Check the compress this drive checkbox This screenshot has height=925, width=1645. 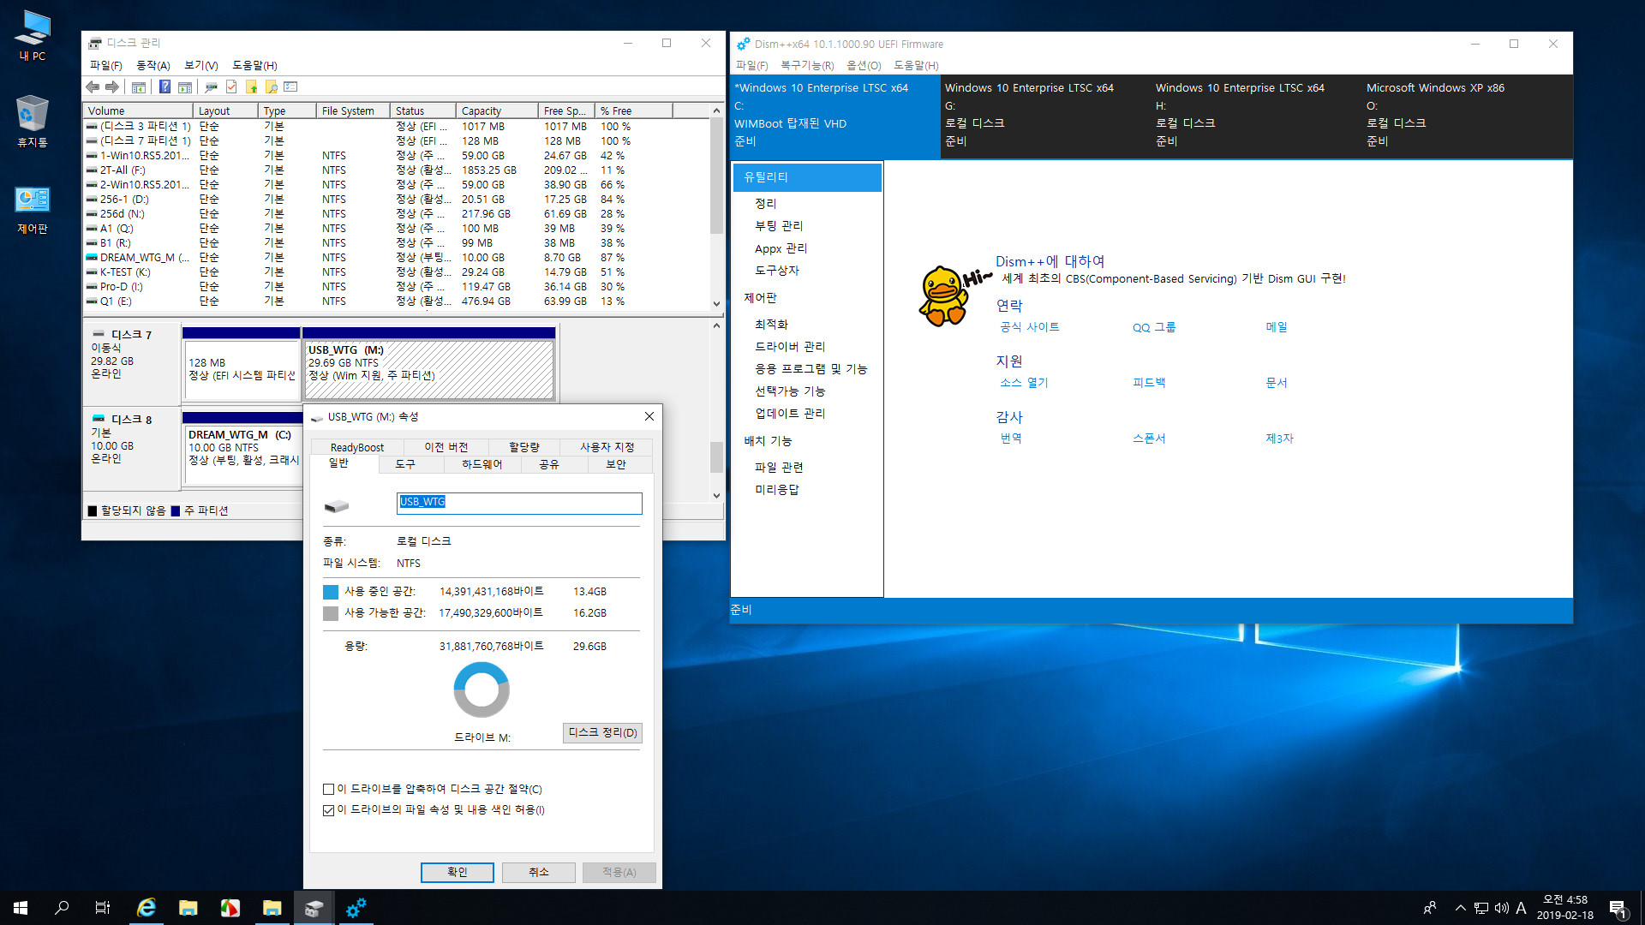tap(328, 789)
